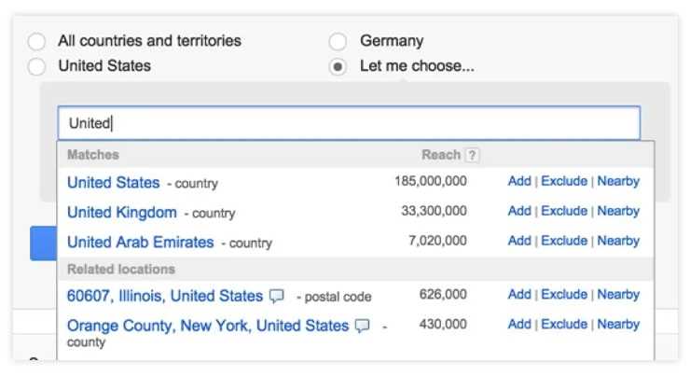Exclude United Kingdom from targeting

point(564,211)
